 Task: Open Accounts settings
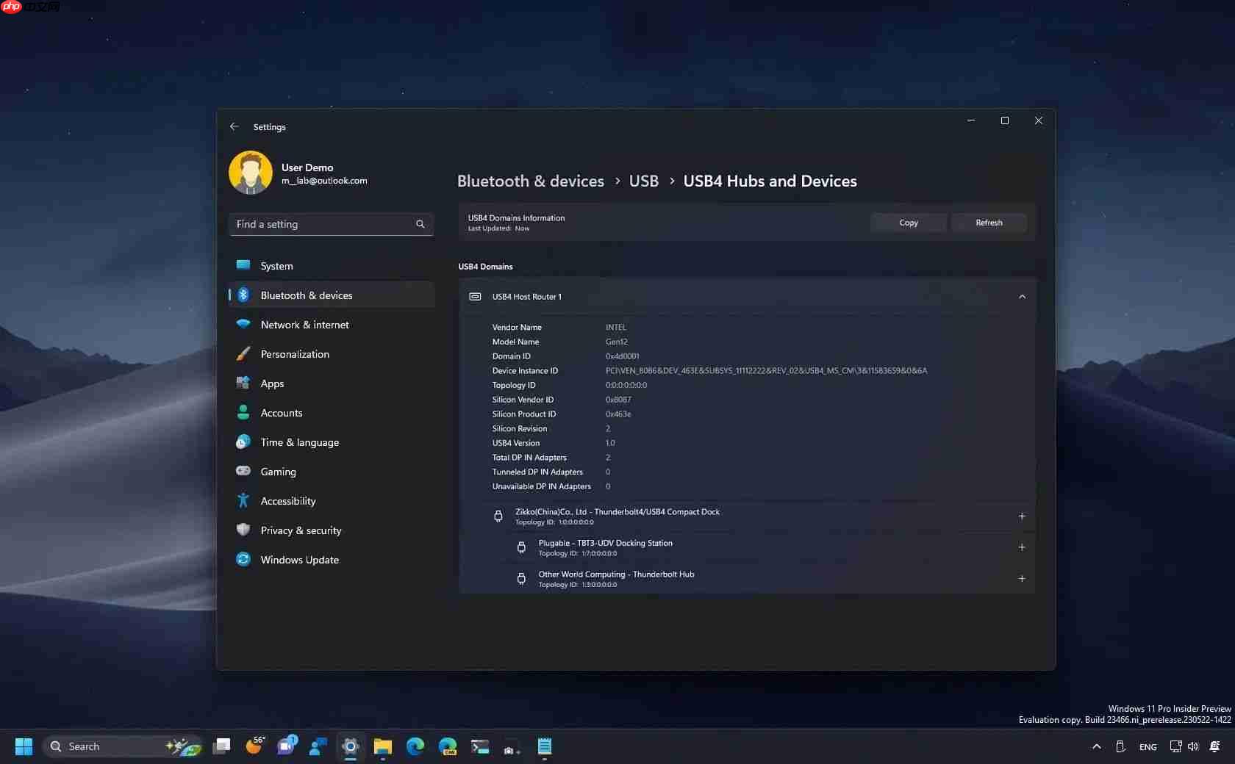332,413
